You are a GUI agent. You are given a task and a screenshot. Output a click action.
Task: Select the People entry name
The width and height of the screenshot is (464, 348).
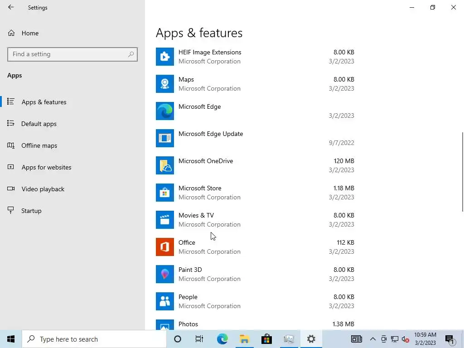click(188, 297)
